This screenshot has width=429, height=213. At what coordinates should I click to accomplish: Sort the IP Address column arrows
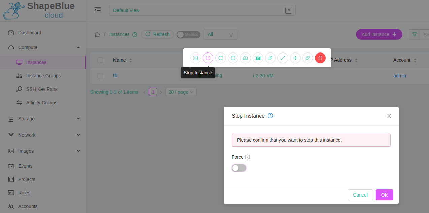pos(356,60)
